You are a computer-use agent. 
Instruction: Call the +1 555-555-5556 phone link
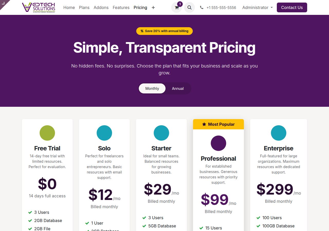point(221,7)
